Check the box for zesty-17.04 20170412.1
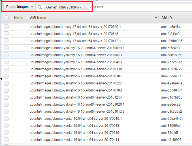192x146 pixels. coord(6,41)
